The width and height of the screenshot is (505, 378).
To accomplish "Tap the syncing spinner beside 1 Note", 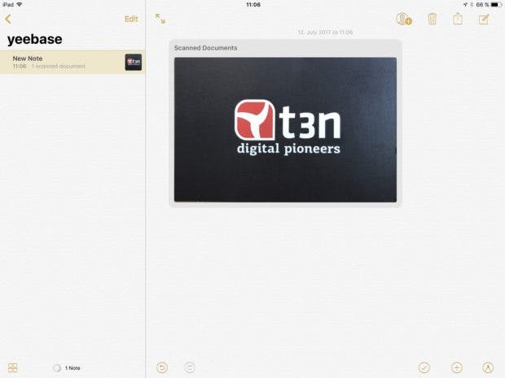I will 57,368.
